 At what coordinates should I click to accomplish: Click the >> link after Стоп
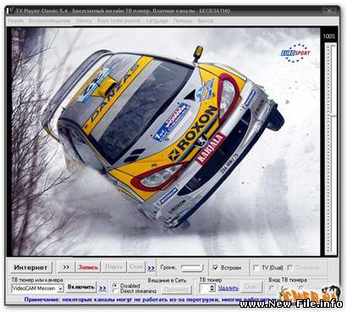tap(151, 268)
